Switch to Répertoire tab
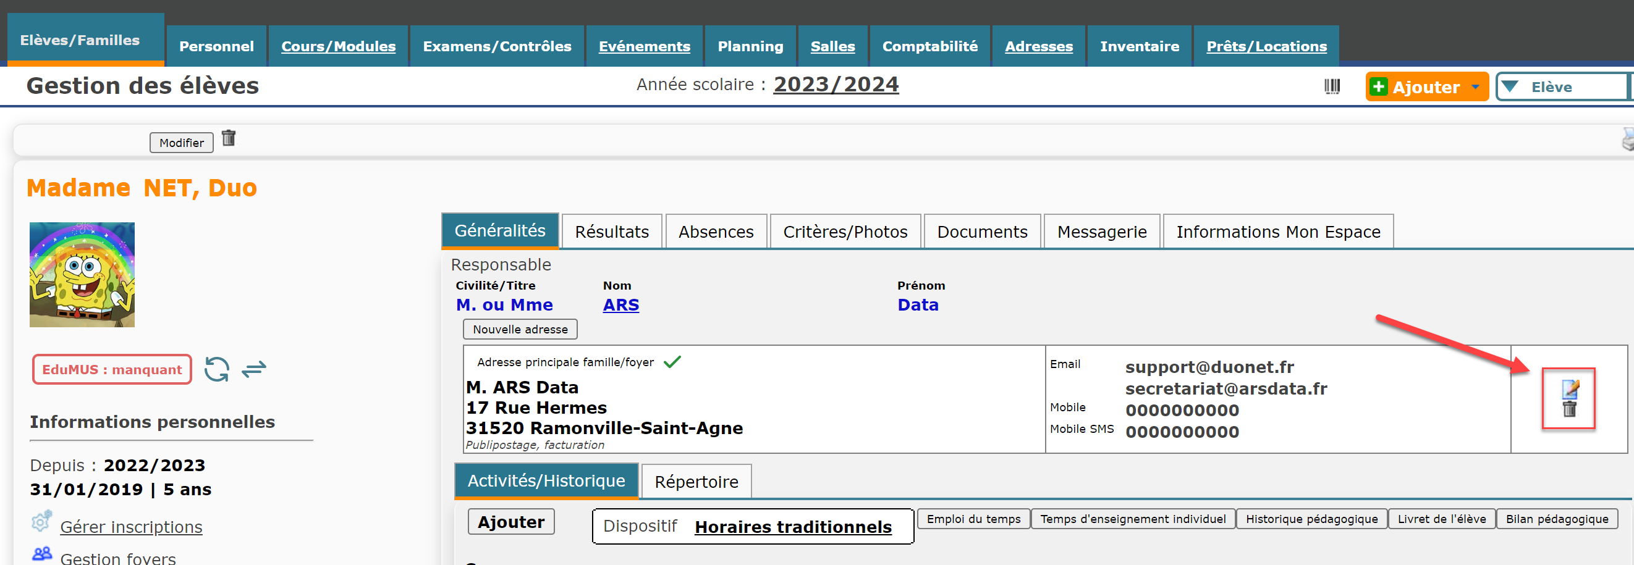1634x565 pixels. click(x=696, y=481)
